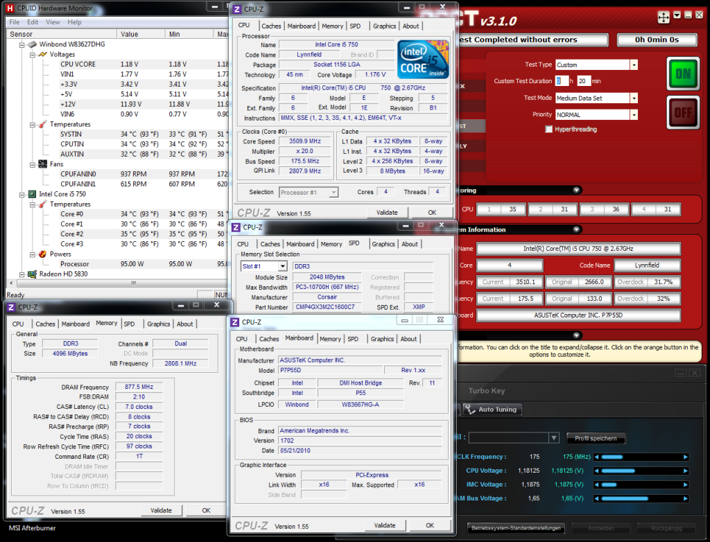Click the Profil speichern button
The width and height of the screenshot is (710, 542).
point(596,438)
